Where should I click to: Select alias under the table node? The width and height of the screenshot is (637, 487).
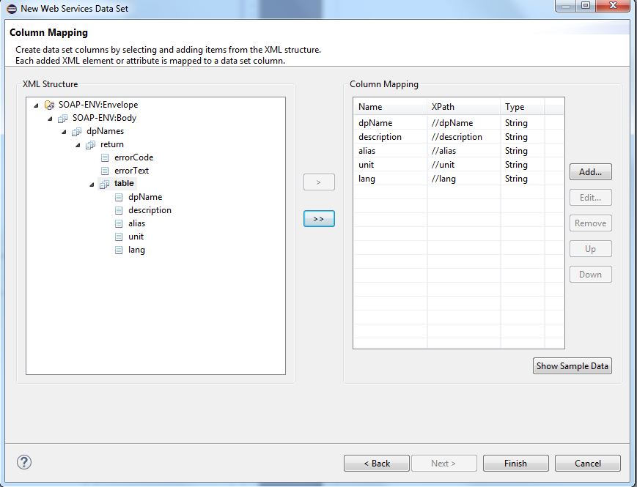[x=136, y=223]
